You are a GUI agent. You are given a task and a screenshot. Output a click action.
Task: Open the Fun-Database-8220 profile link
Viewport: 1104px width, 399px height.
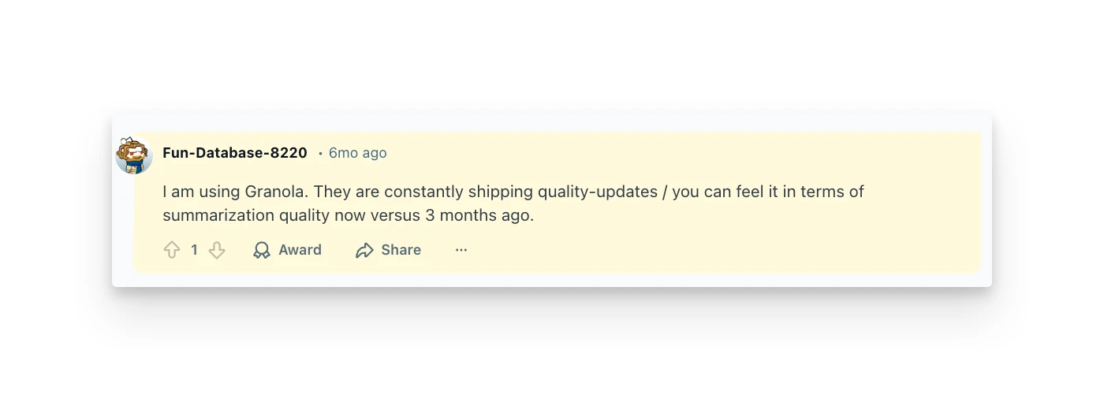[234, 153]
